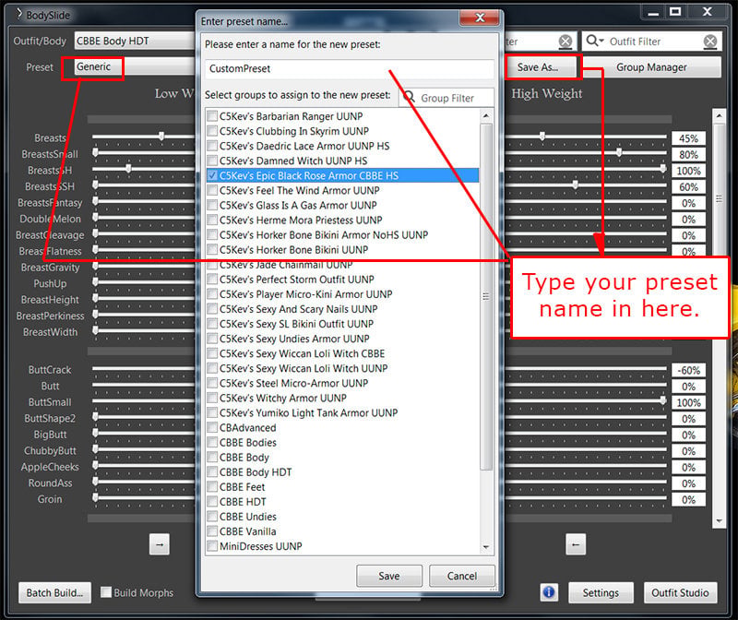
Task: Click the BreastsSmall high weight slider thumb
Action: click(619, 152)
